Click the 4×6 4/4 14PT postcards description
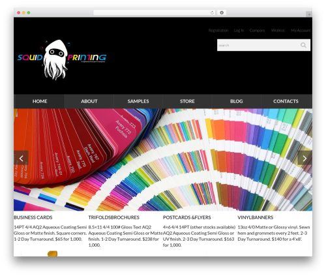The height and width of the screenshot is (276, 326). coord(199,236)
